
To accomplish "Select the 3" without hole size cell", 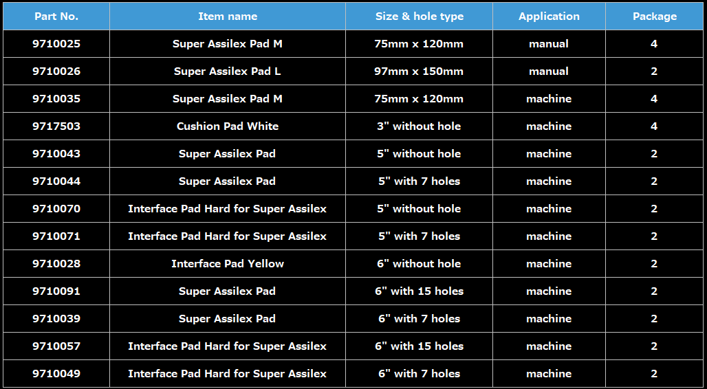I will click(420, 126).
